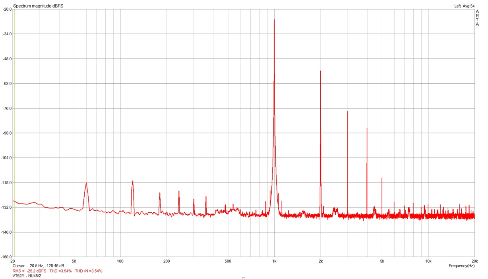
Task: Click the -104.0 y-axis label
Action: coord(6,158)
